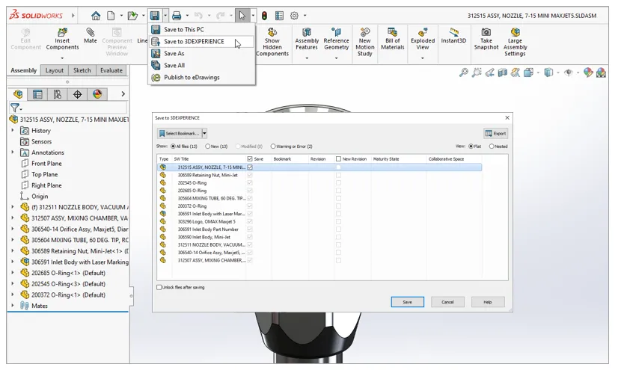Select the Warning or Error (2) radio button
Image resolution: width=618 pixels, height=370 pixels.
[273, 147]
